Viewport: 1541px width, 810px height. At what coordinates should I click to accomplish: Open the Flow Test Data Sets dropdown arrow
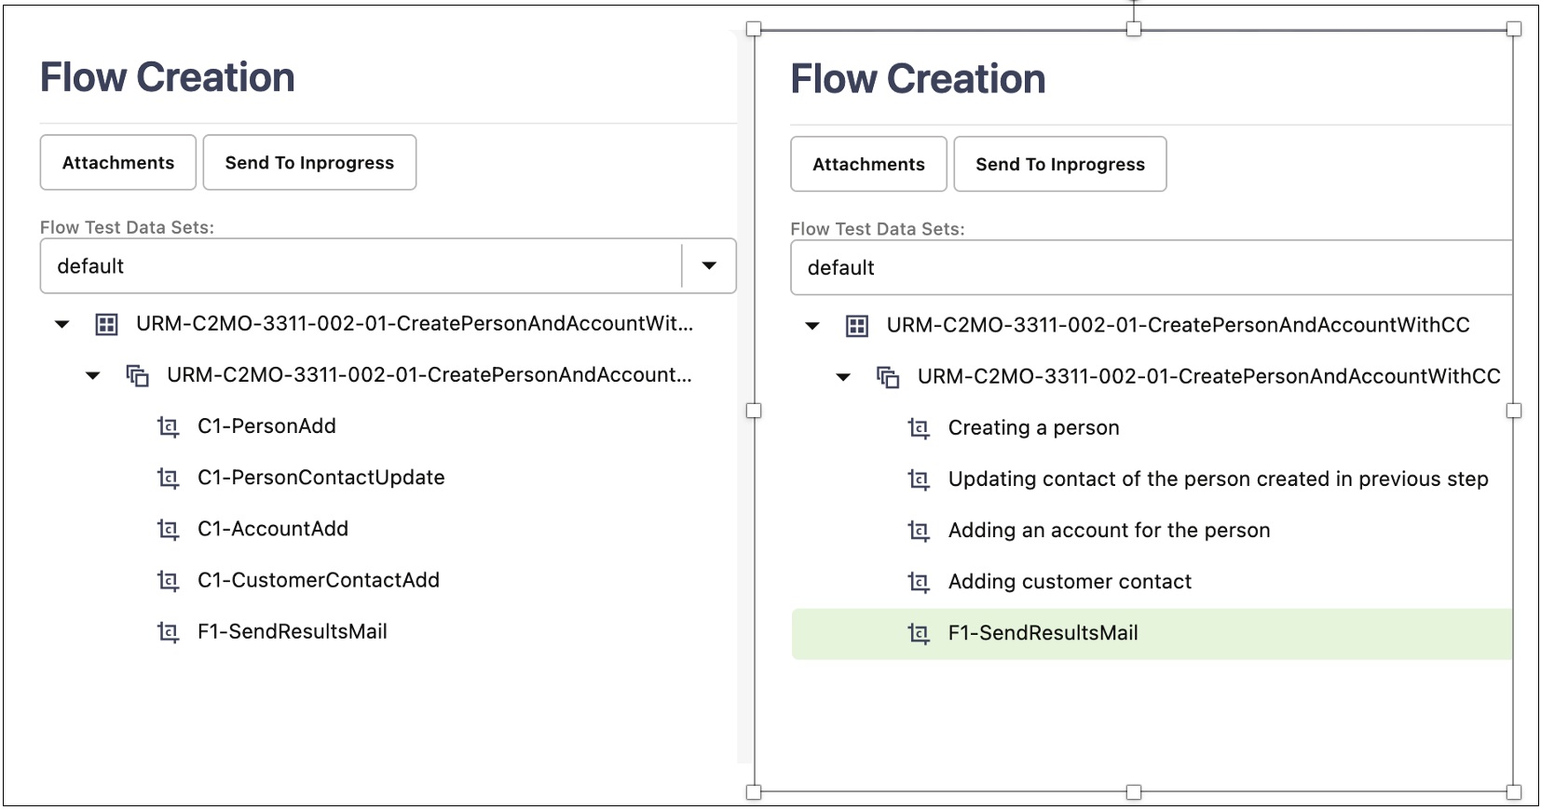(x=709, y=266)
